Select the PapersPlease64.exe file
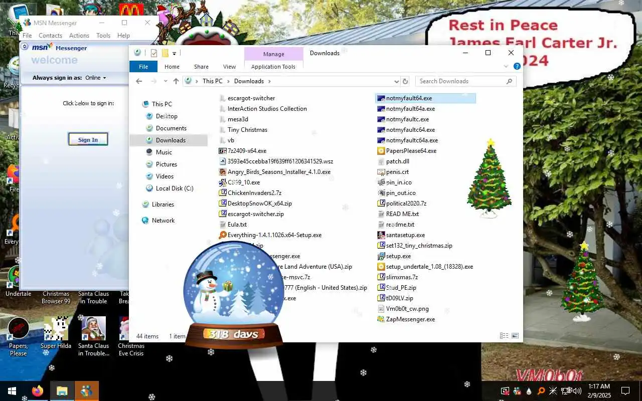The width and height of the screenshot is (642, 401). coord(411,151)
